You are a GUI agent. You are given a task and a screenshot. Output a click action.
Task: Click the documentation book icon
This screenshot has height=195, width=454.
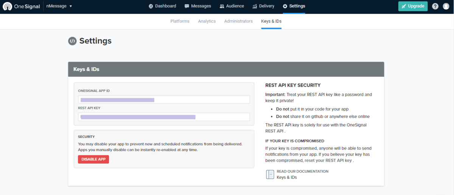(x=270, y=174)
